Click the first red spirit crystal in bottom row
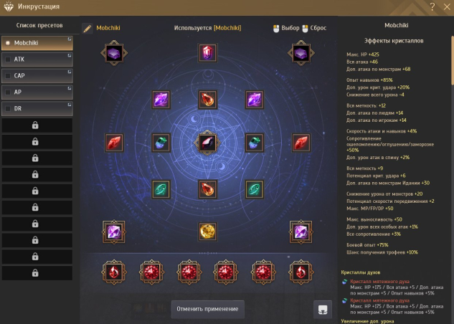454x324 pixels. [114, 272]
